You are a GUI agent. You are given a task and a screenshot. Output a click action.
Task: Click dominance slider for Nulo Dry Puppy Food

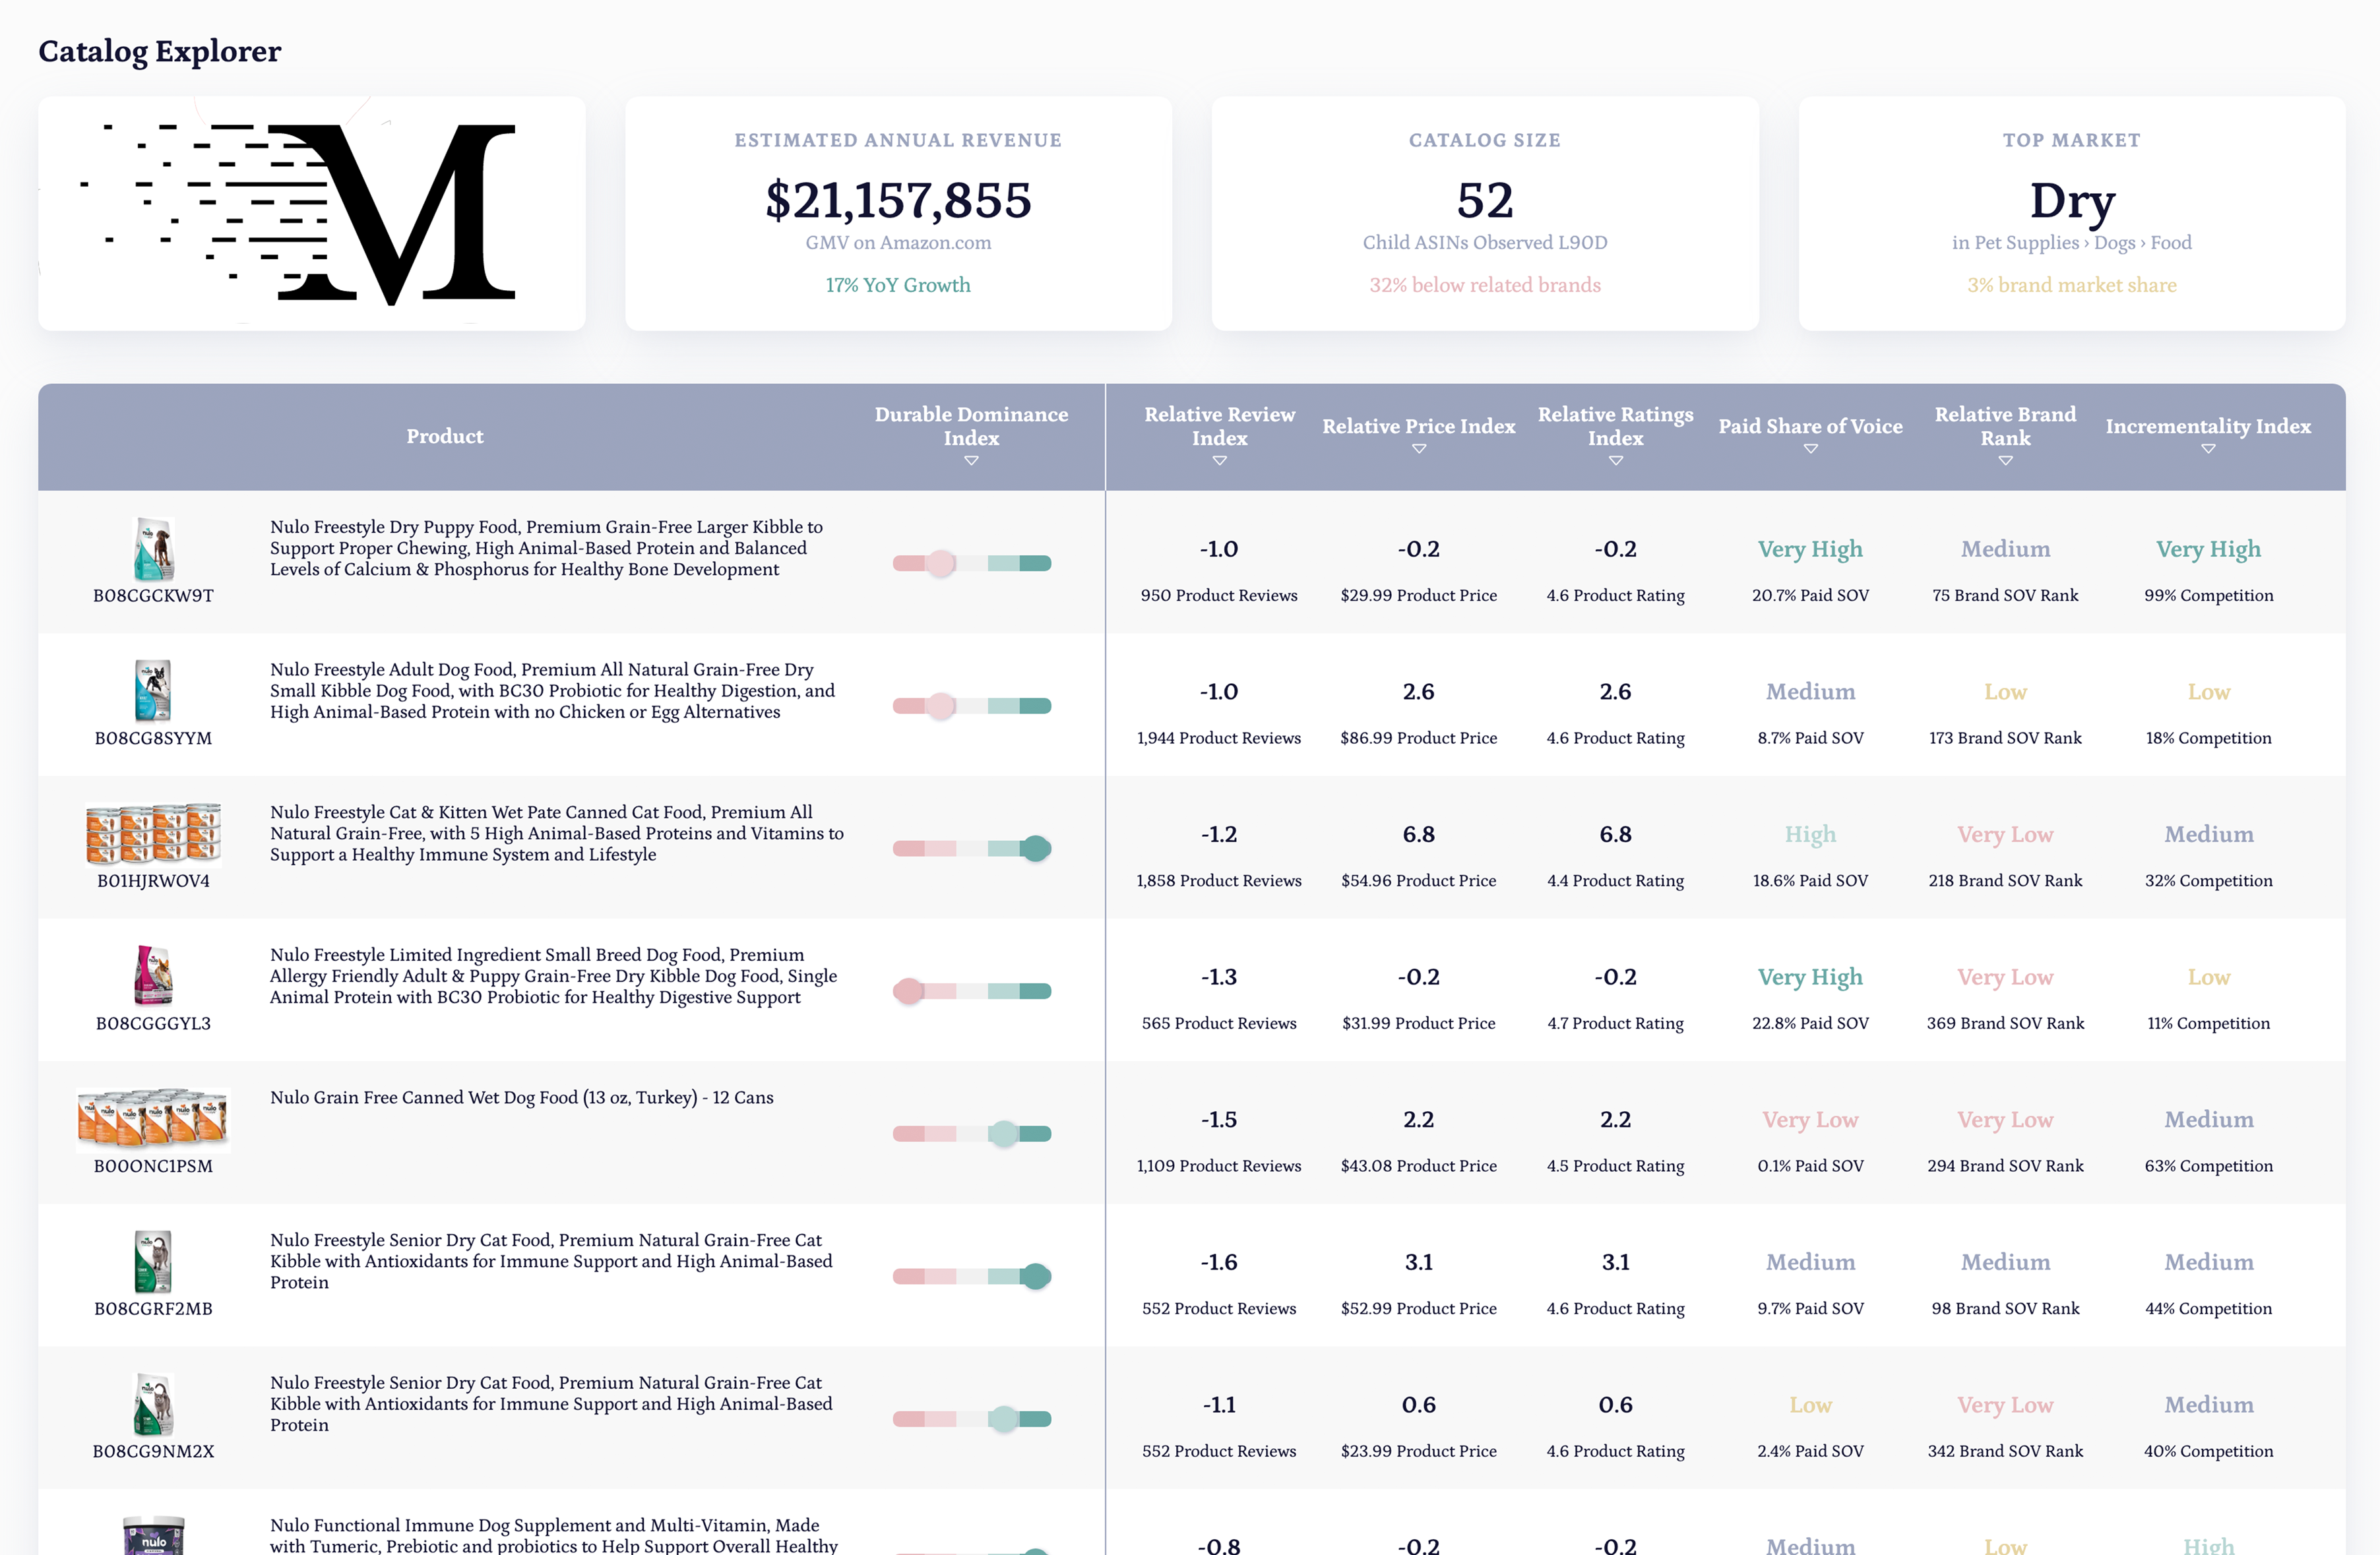[x=971, y=563]
